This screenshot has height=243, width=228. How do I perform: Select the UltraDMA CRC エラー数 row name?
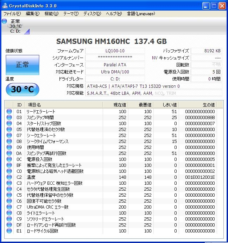(x=47, y=207)
